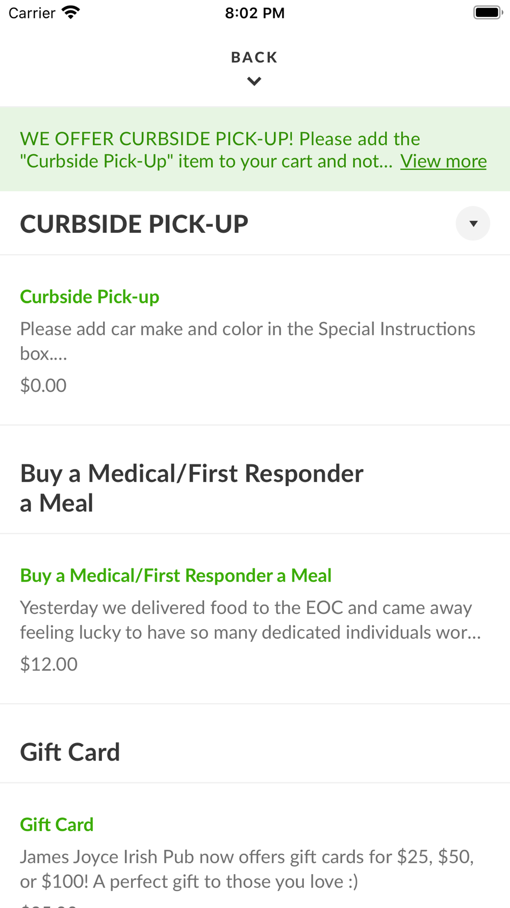Open the green Curbside Pick-up item

pos(90,297)
